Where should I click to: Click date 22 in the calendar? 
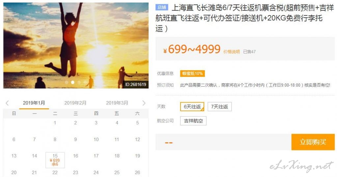[x=55, y=172]
